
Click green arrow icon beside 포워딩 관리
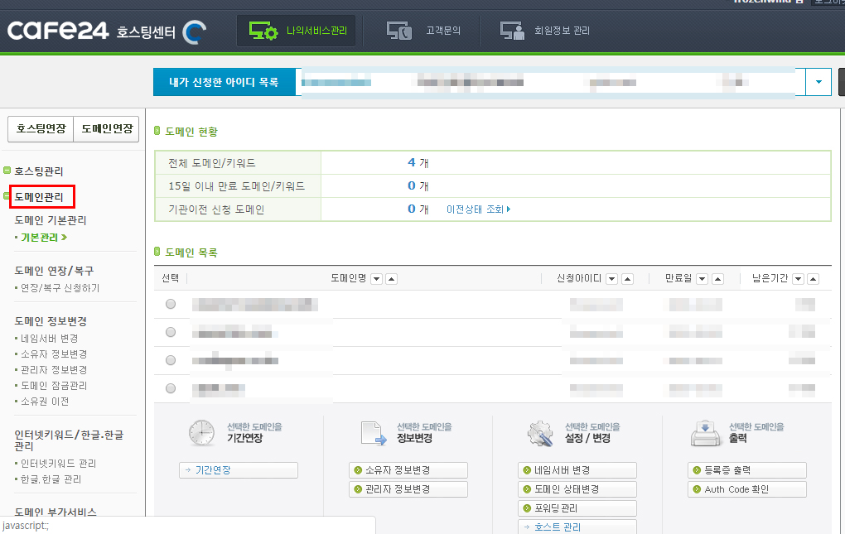click(x=527, y=508)
